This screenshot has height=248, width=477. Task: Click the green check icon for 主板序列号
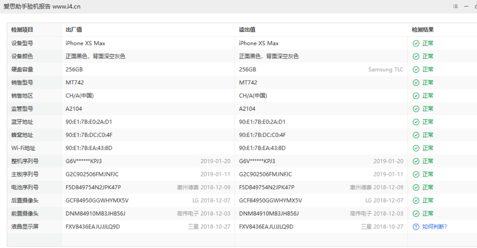(x=416, y=174)
